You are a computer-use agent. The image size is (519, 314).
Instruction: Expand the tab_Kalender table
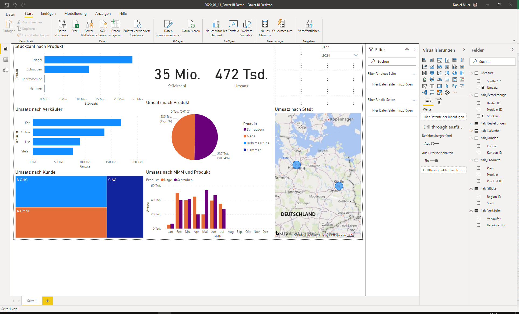pos(471,131)
